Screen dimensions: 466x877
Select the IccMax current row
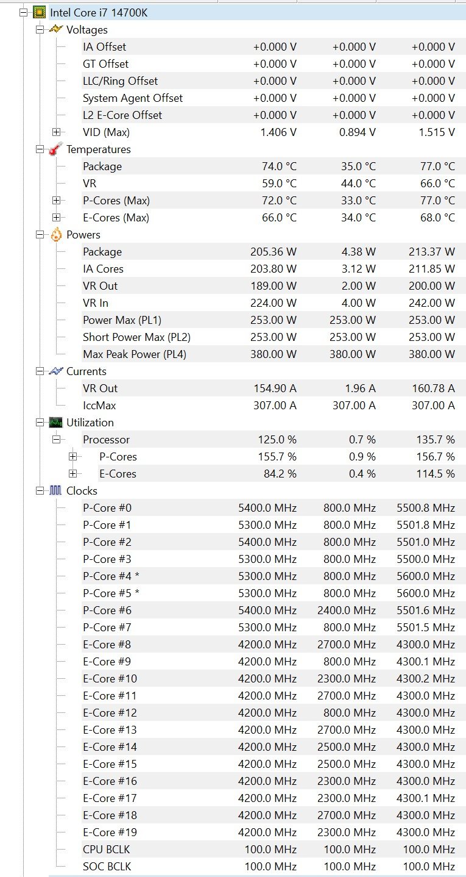(99, 405)
